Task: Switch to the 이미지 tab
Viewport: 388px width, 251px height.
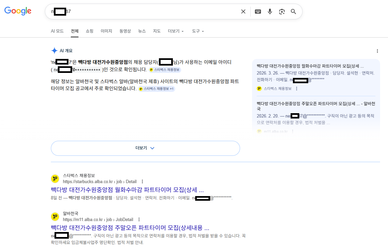Action: point(106,31)
